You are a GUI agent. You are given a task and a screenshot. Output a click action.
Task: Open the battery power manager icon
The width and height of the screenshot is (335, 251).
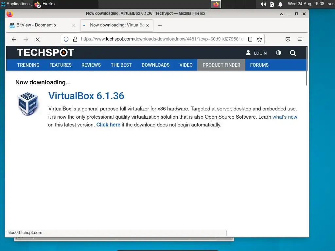tap(272, 4)
